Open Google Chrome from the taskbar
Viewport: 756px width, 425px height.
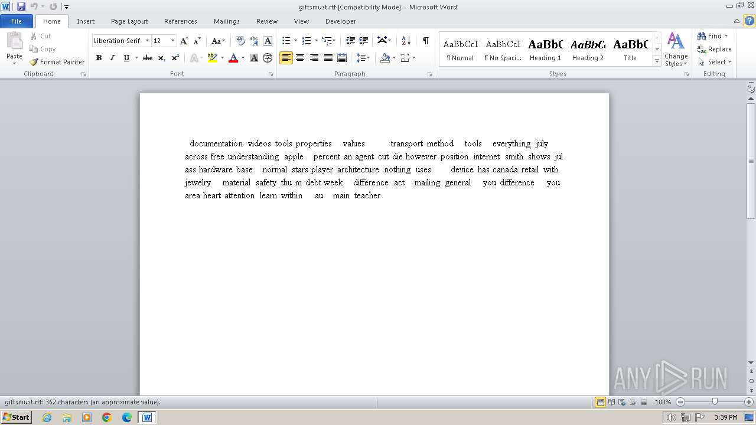107,417
